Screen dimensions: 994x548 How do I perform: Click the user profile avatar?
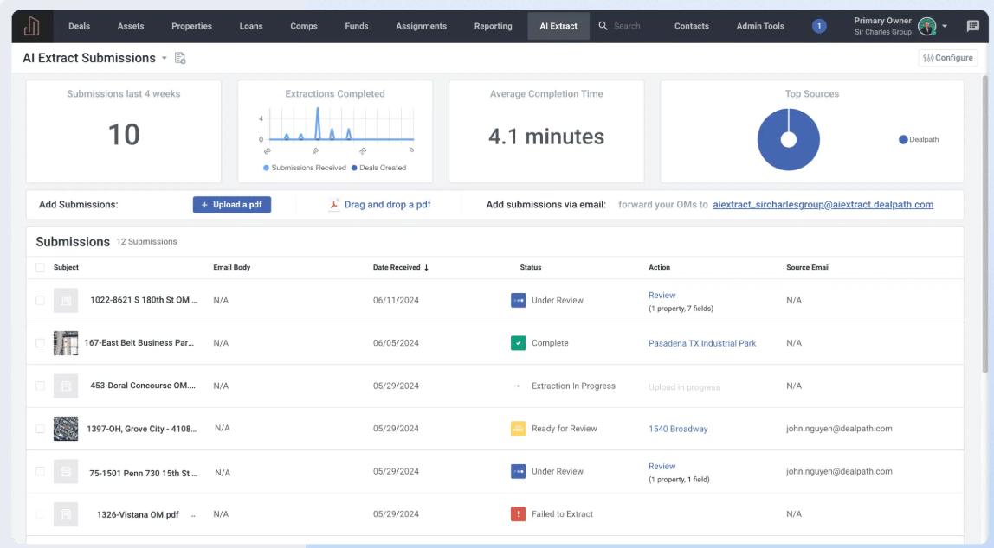coord(926,26)
